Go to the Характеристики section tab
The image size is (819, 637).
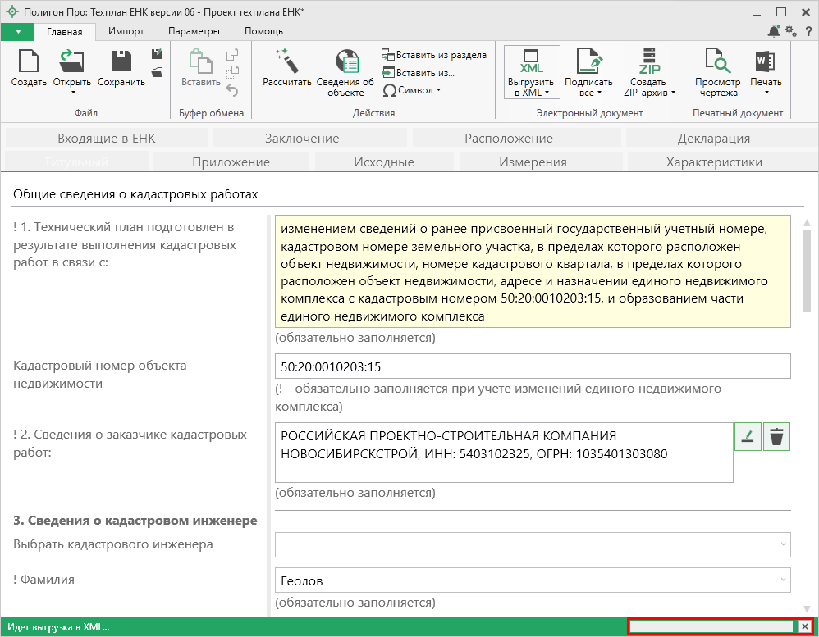click(x=714, y=162)
